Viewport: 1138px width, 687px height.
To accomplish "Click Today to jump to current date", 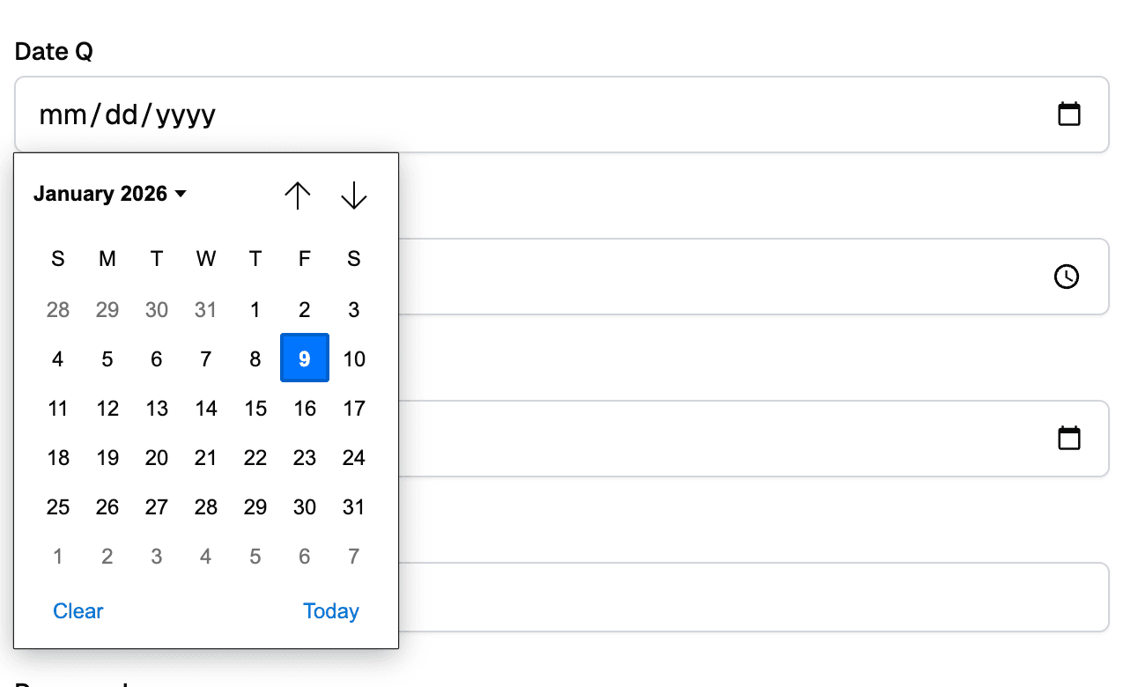I will 330,610.
